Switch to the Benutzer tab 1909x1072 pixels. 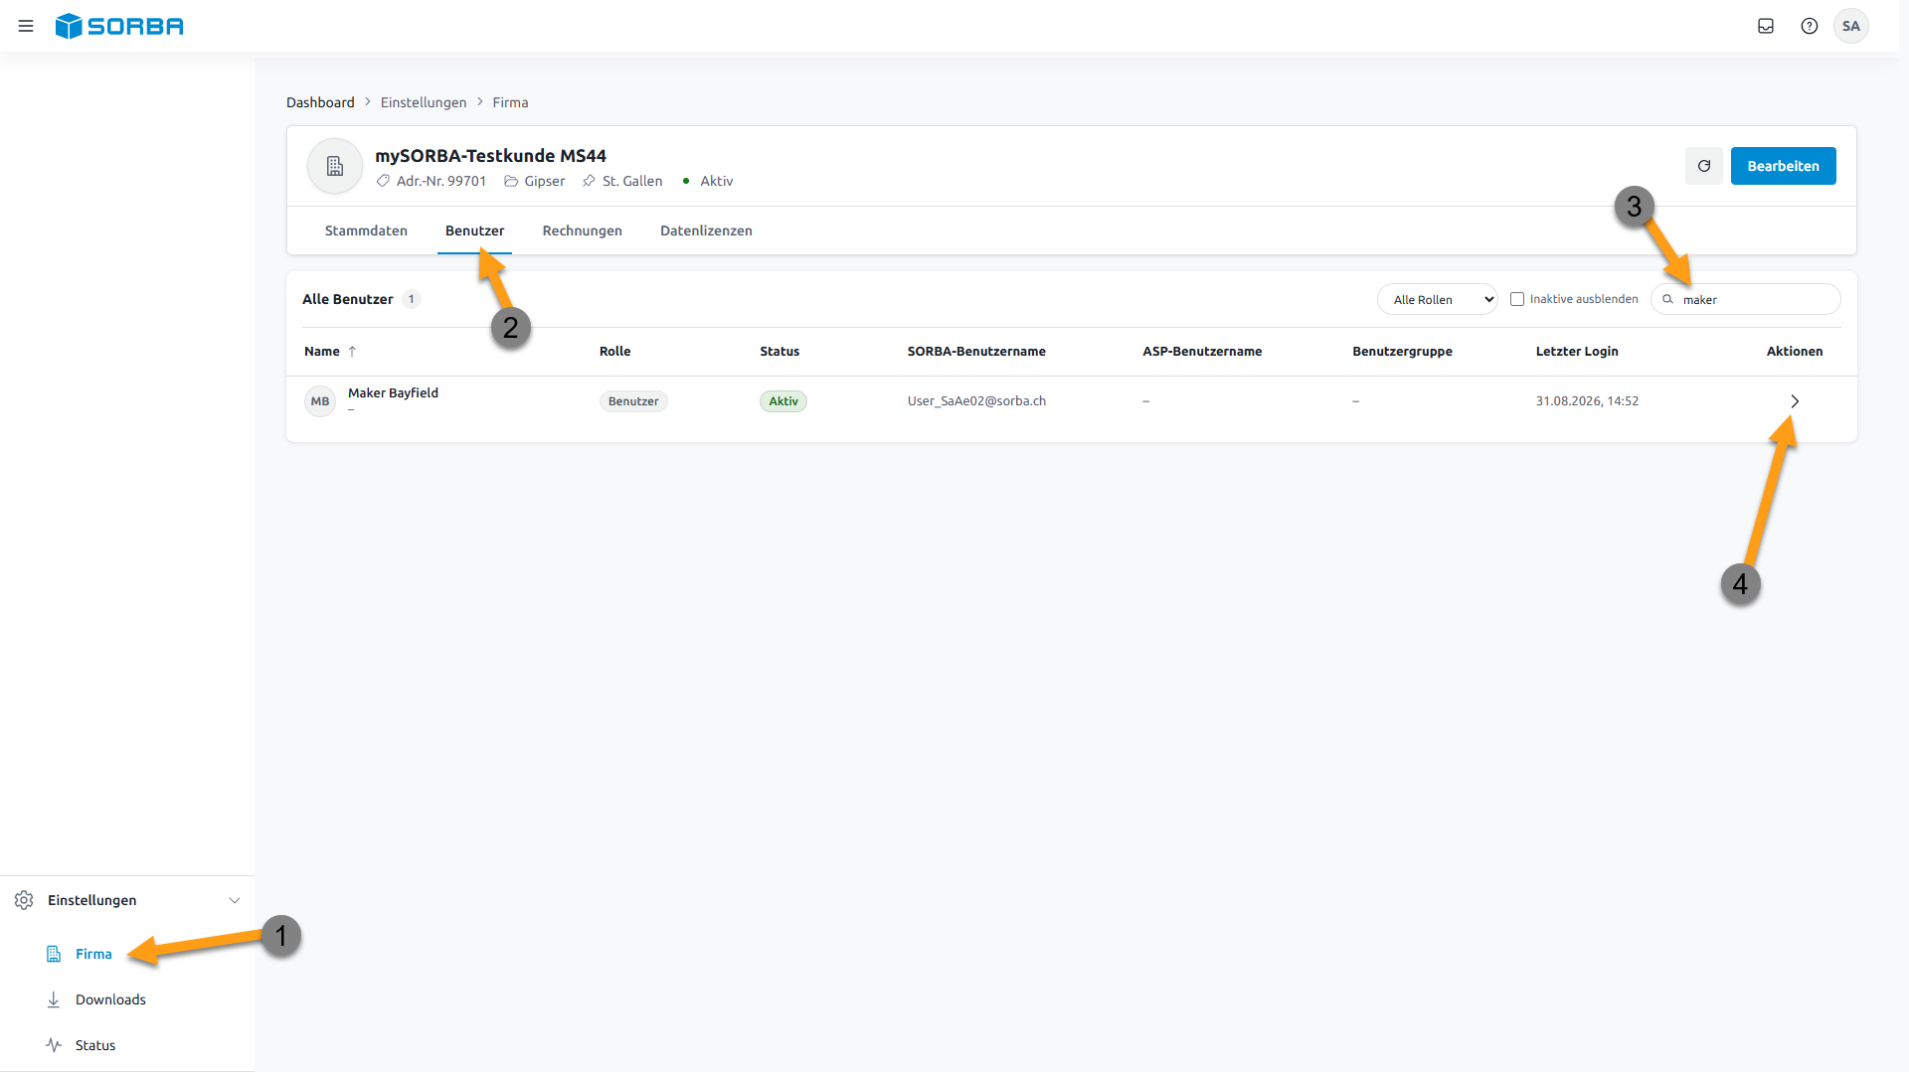tap(474, 230)
